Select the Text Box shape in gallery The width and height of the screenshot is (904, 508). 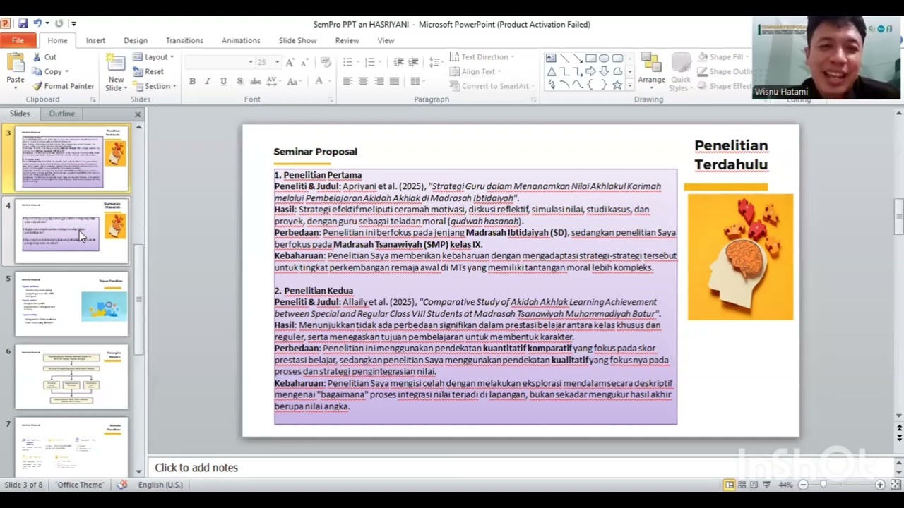(x=551, y=58)
